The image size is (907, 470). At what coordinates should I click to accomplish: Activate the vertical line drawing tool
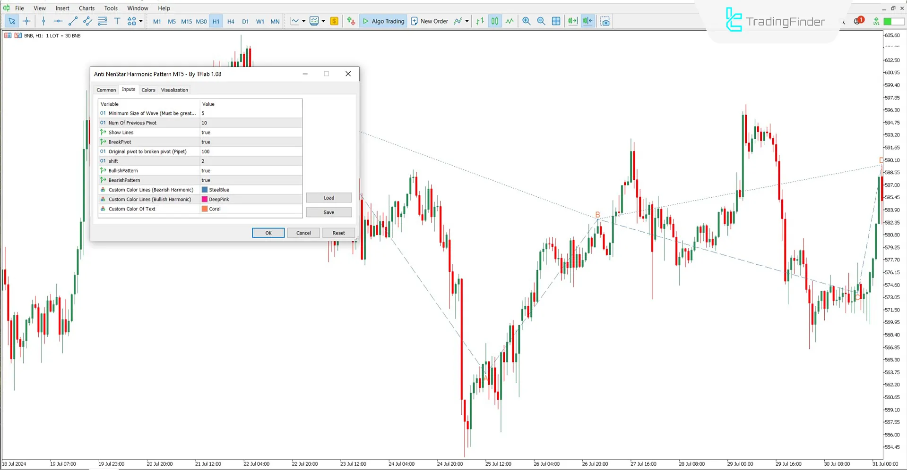click(x=43, y=21)
